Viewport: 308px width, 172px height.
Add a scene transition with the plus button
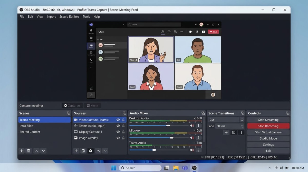[x=226, y=132]
